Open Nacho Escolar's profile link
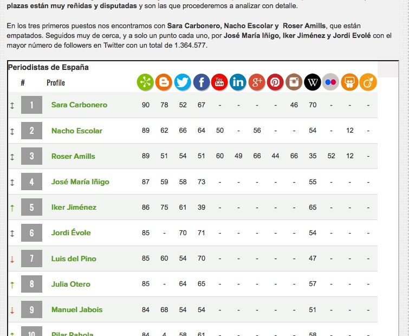 tap(76, 131)
